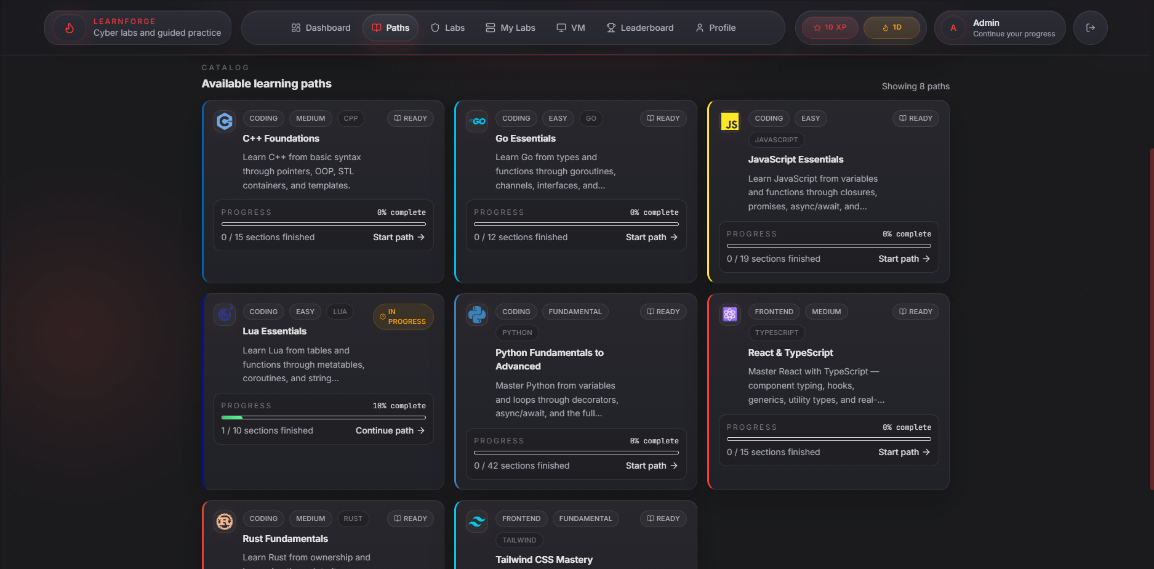1154x569 pixels.
Task: Start path for Python Fundamentals to Advanced
Action: (652, 466)
